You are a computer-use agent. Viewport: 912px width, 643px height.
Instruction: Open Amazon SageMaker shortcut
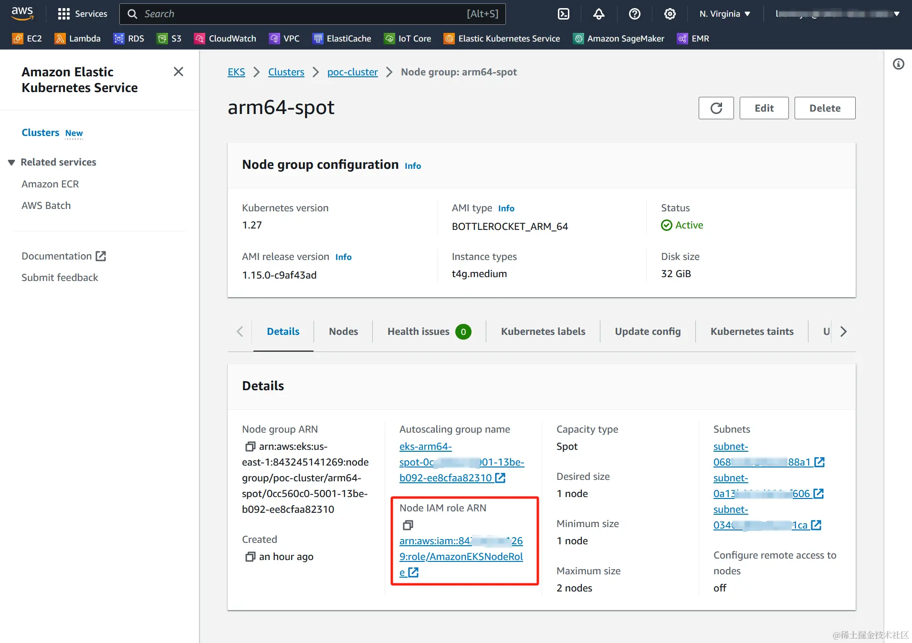(618, 39)
